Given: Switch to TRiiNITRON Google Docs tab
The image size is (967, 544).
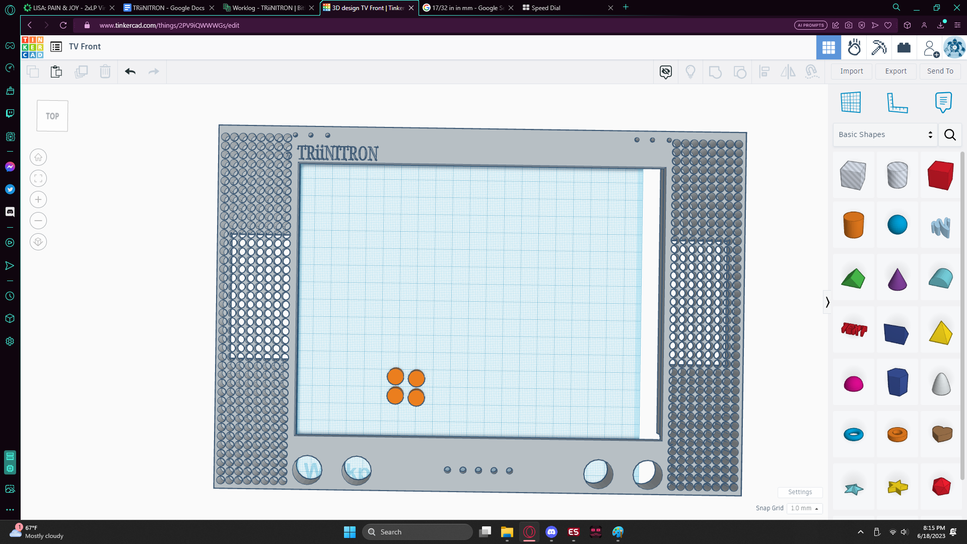Looking at the screenshot, I should pos(169,8).
